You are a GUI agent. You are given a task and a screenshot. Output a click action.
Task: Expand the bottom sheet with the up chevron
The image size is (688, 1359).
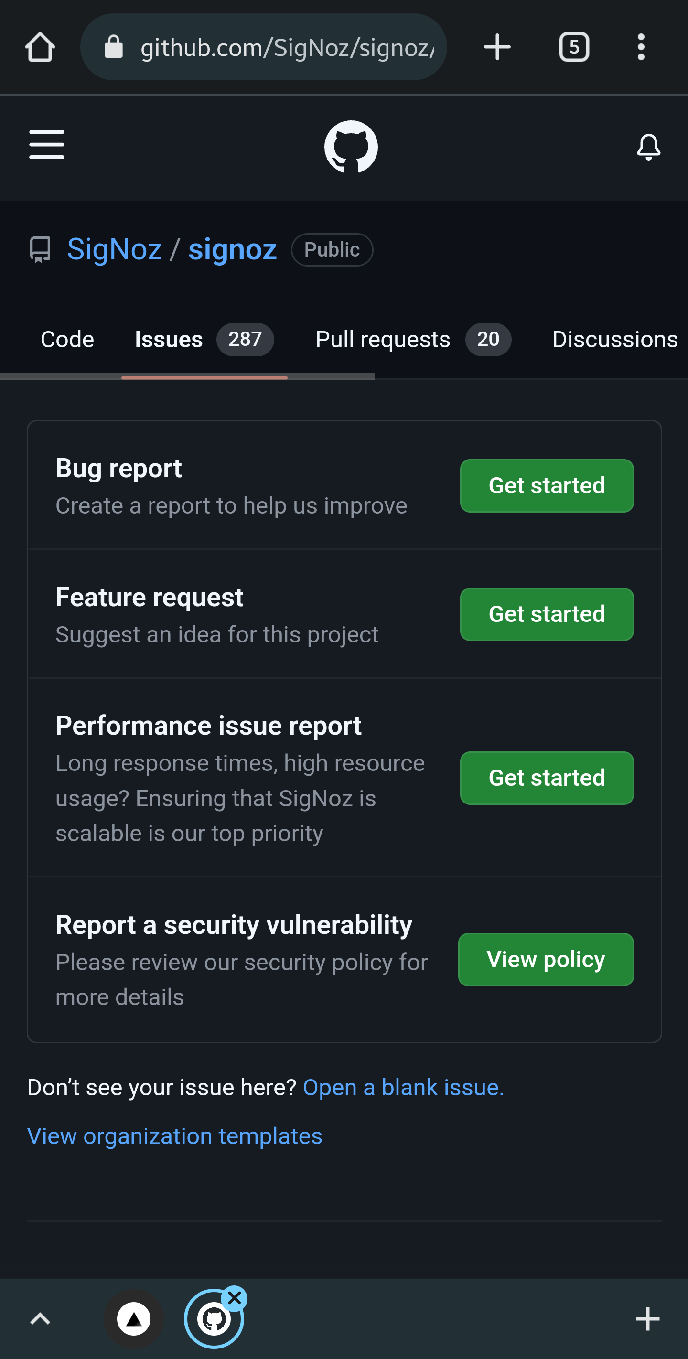point(40,1318)
